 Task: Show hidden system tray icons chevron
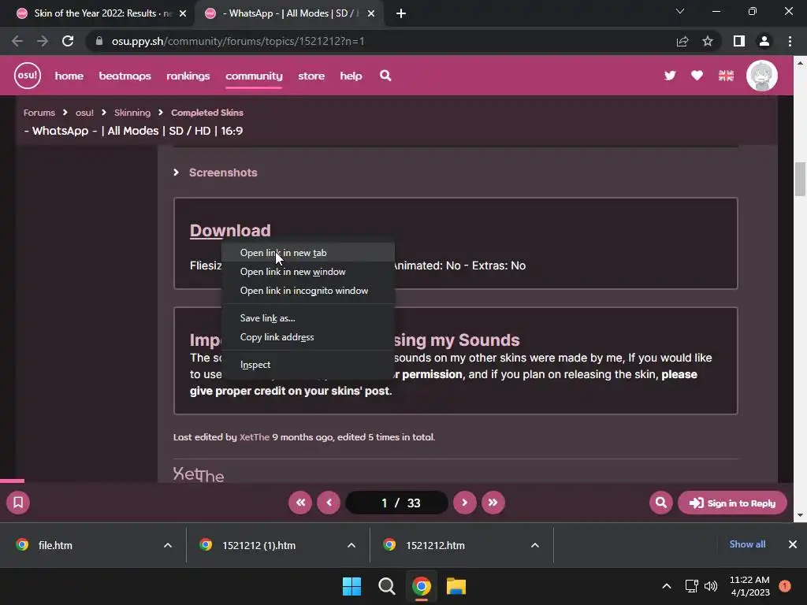pyautogui.click(x=667, y=586)
